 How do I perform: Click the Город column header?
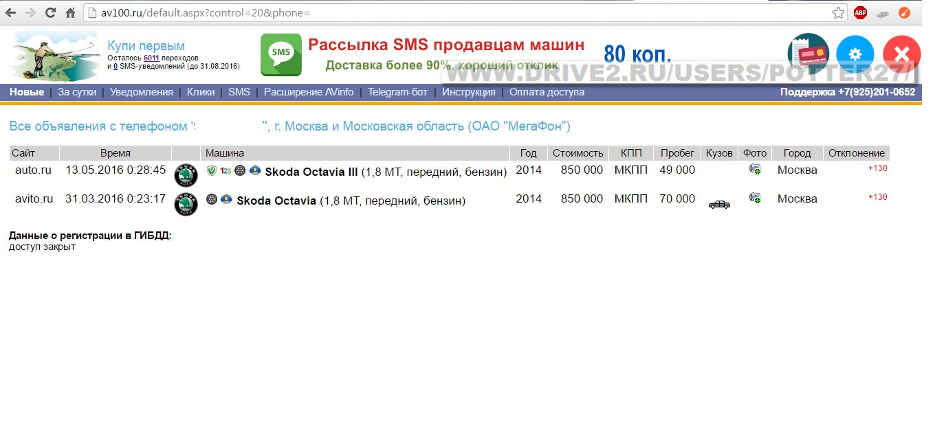[797, 153]
